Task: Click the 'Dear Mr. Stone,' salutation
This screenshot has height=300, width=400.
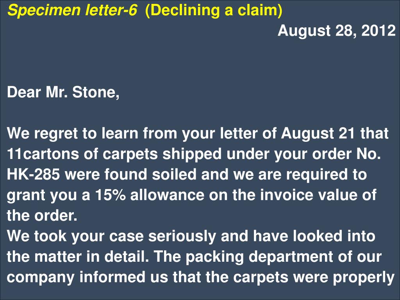Action: 63,92
